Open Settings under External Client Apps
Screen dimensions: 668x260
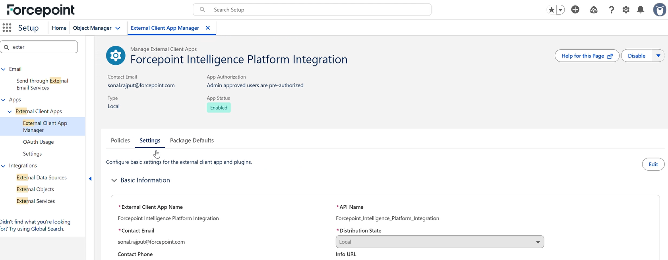[32, 154]
